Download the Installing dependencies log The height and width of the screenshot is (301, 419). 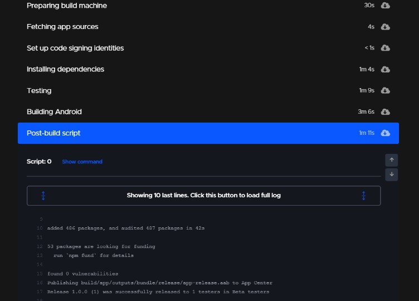click(385, 69)
